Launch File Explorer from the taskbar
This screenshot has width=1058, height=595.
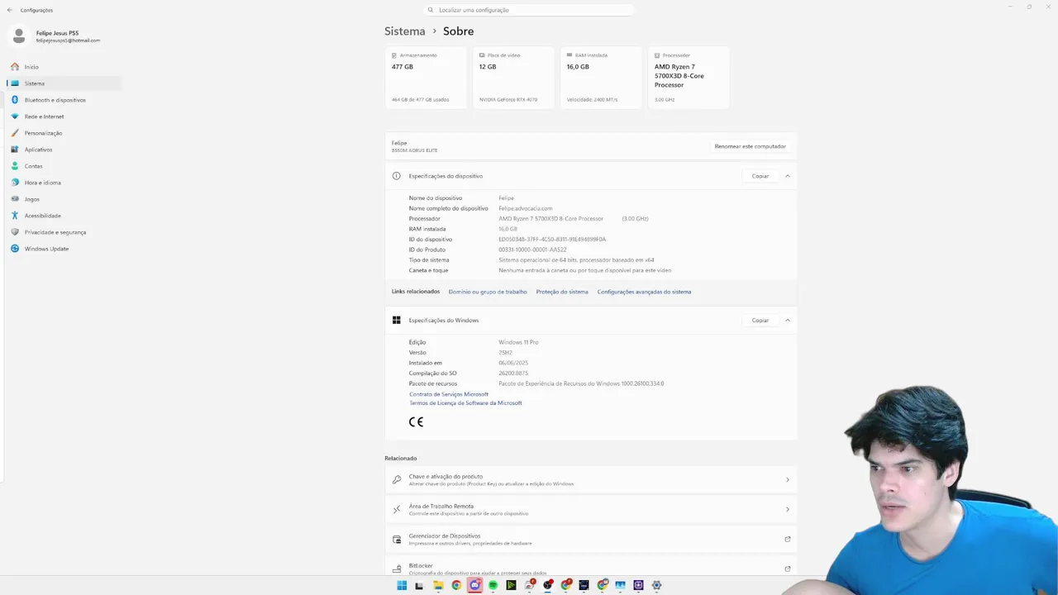(x=438, y=585)
